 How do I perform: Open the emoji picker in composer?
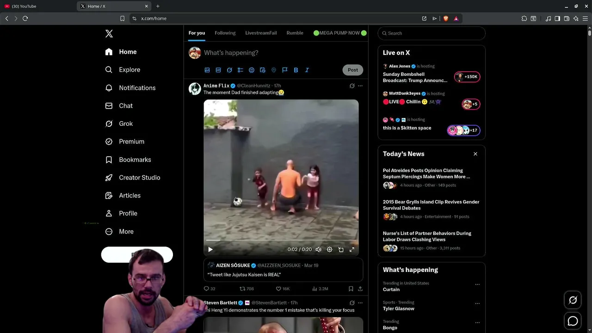click(x=252, y=70)
